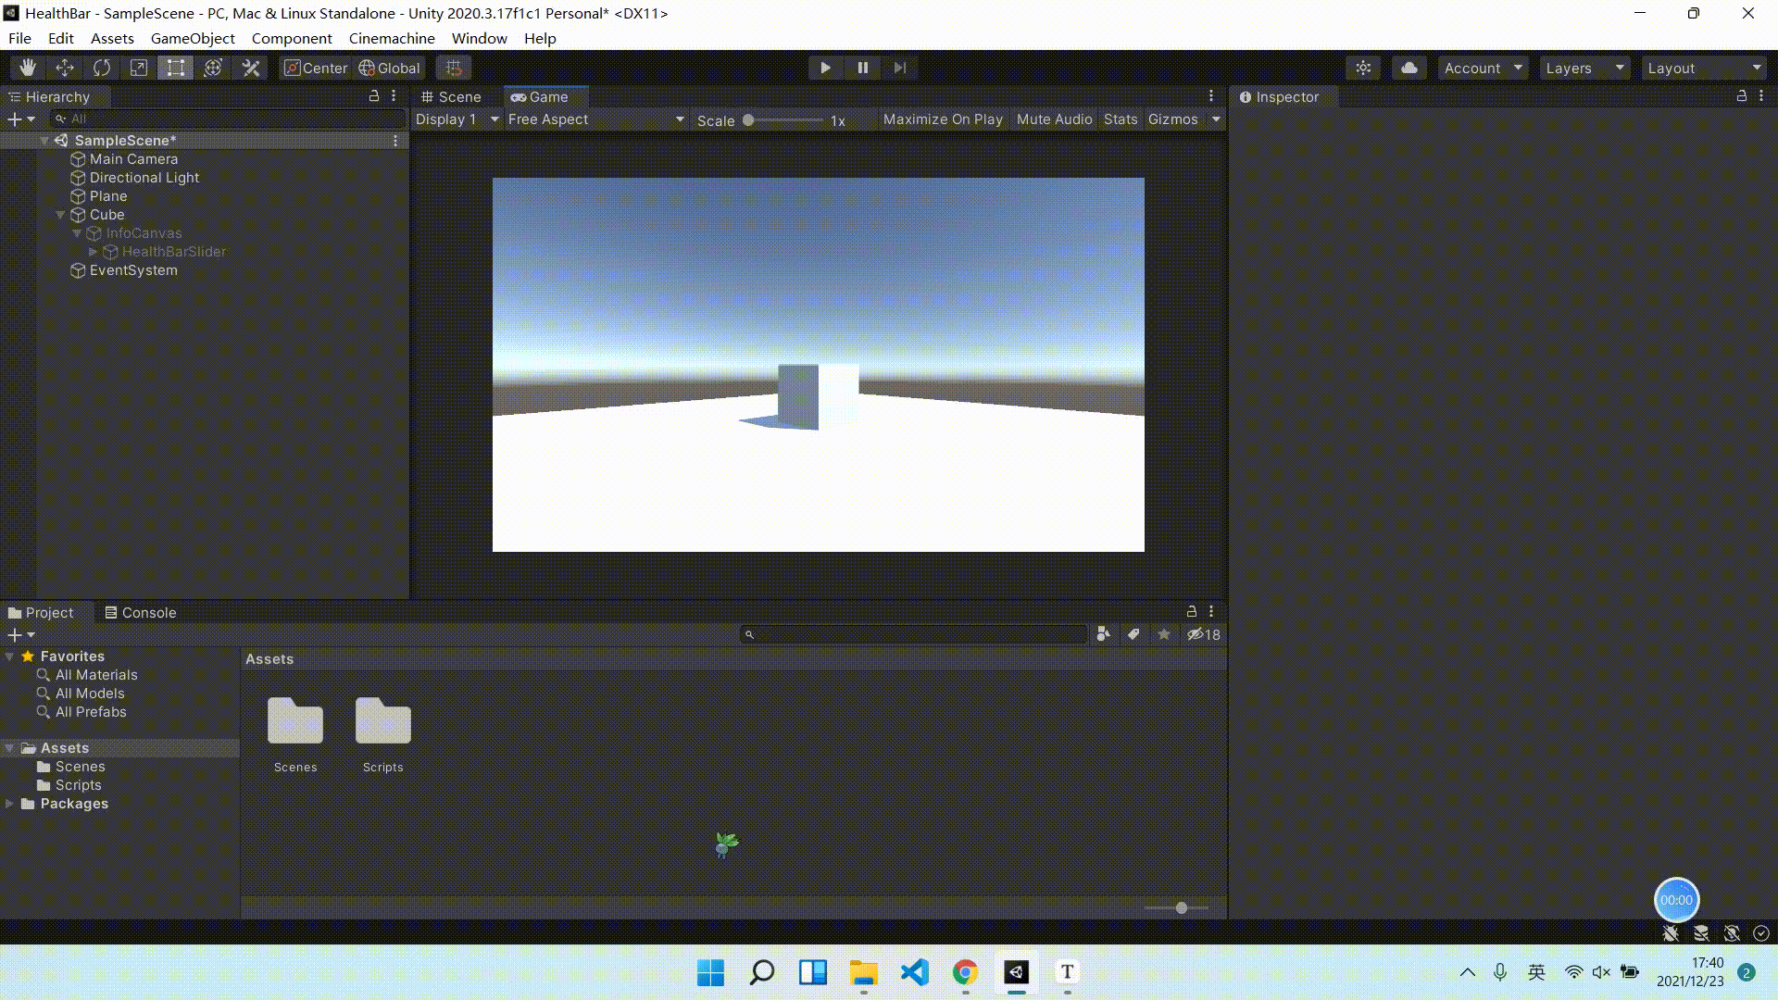Open the GameObject menu
Viewport: 1778px width, 1000px height.
pos(193,38)
